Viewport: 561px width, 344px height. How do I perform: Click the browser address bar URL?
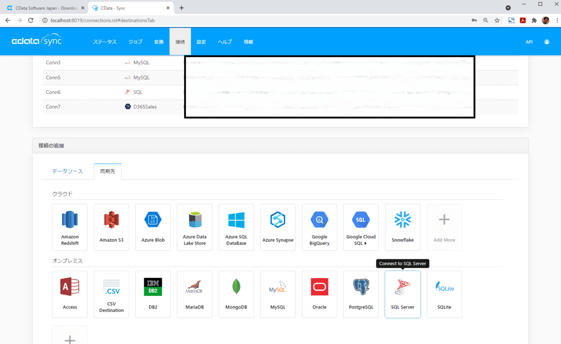[102, 21]
